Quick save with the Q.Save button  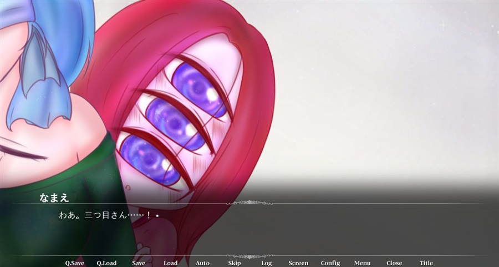tap(75, 263)
